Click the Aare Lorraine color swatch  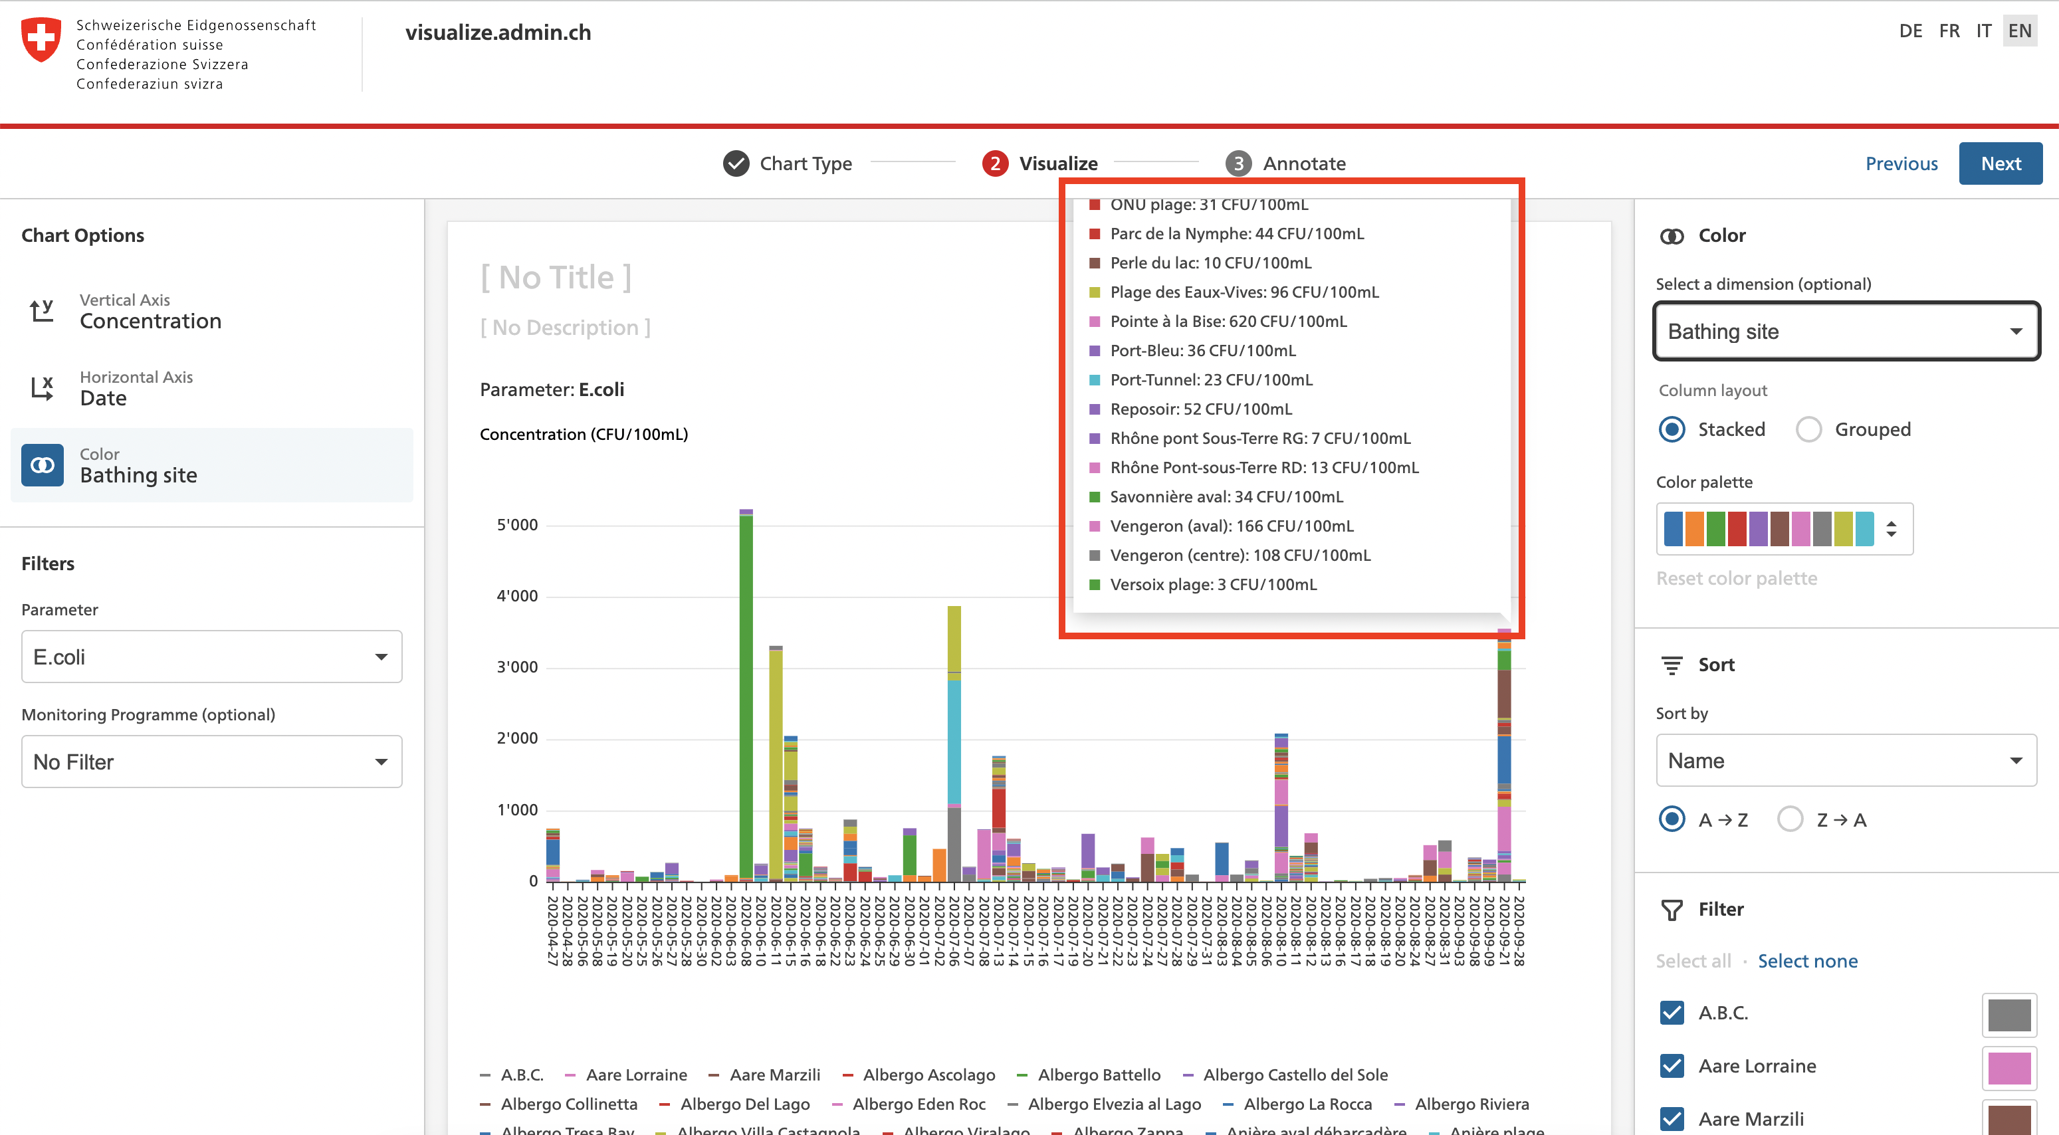(2010, 1067)
